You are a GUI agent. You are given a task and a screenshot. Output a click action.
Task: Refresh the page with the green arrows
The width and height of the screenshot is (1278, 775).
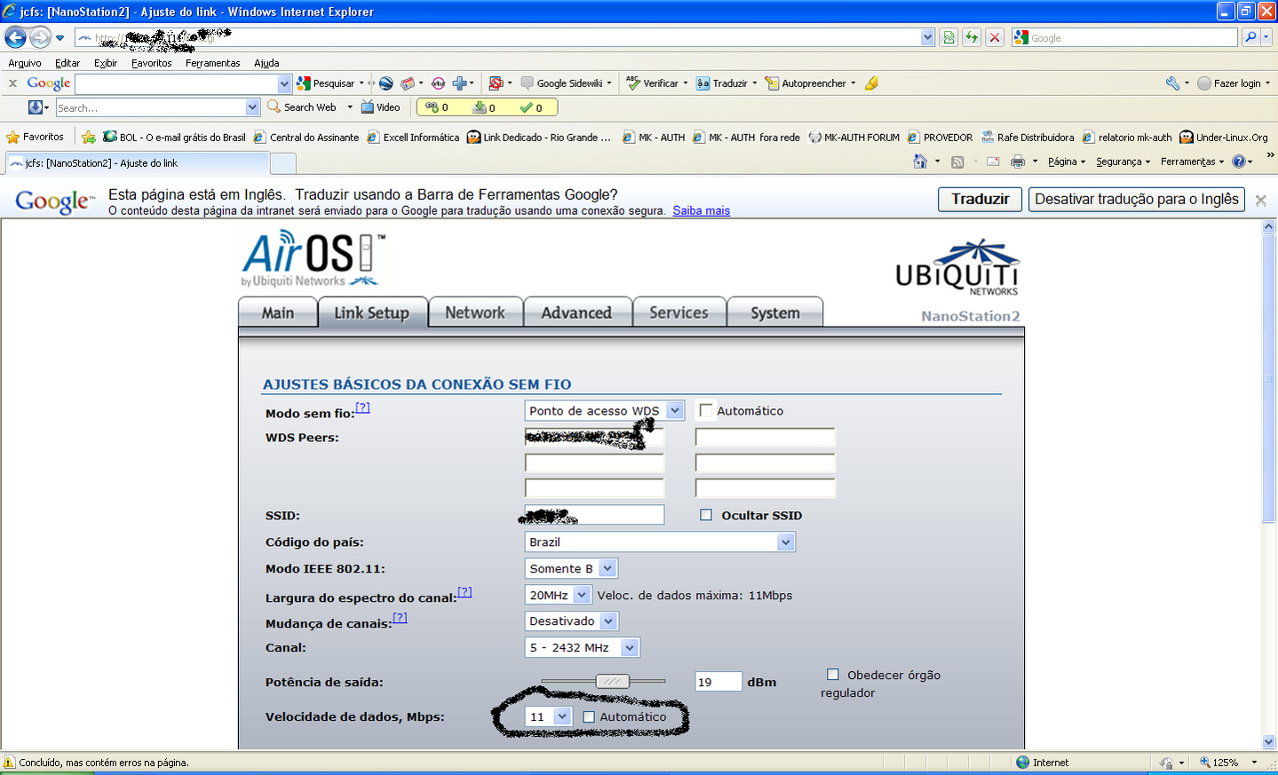point(972,37)
